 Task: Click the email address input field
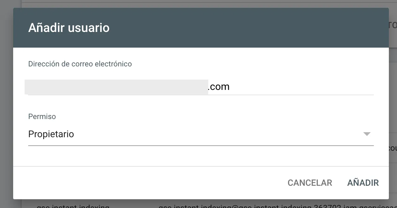(x=200, y=87)
